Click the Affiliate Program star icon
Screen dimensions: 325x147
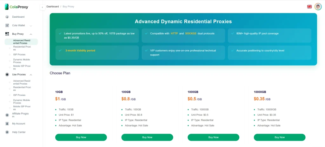tap(7, 115)
